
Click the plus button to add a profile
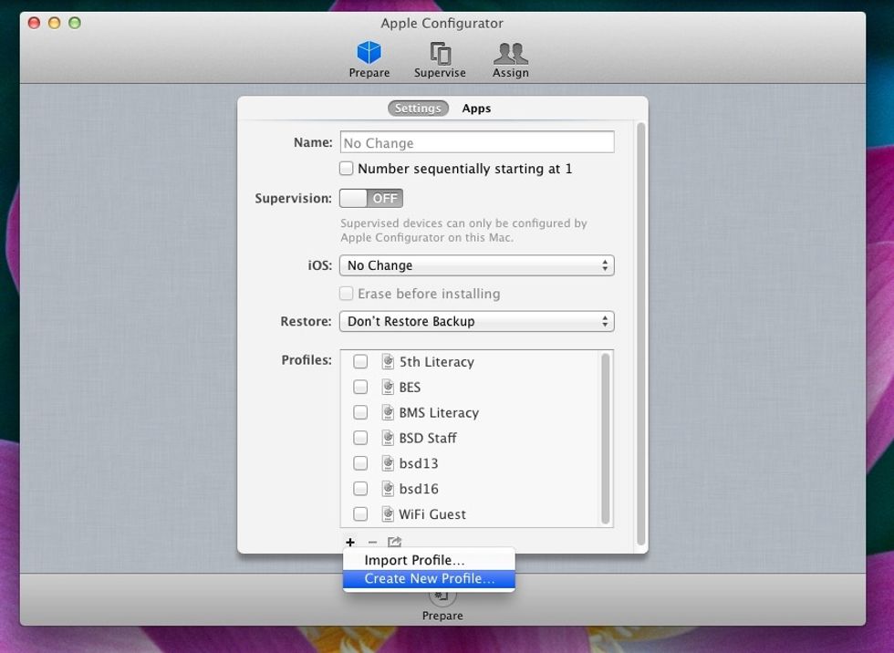pyautogui.click(x=350, y=542)
